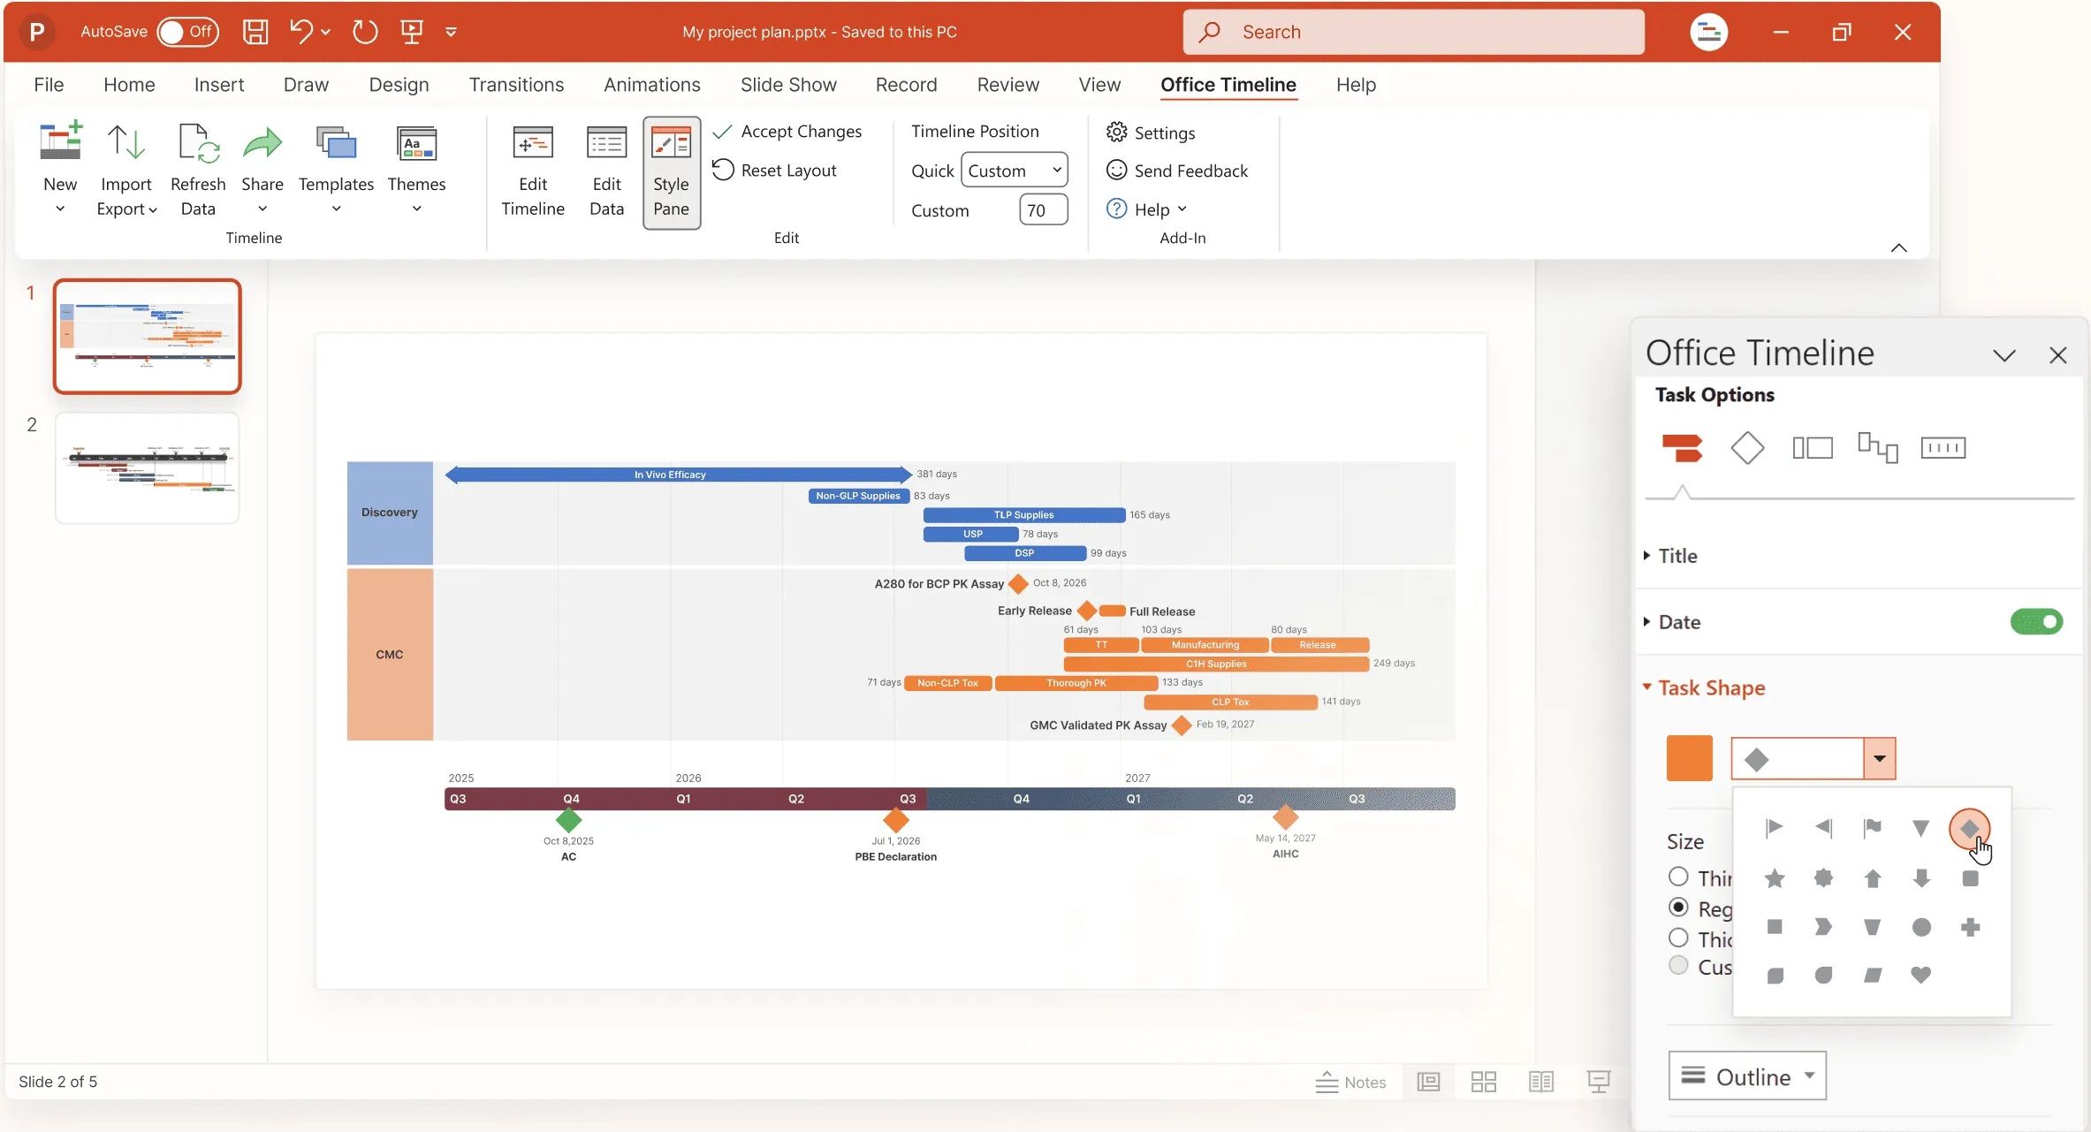Click the orange task color swatch
This screenshot has width=2091, height=1132.
tap(1688, 757)
